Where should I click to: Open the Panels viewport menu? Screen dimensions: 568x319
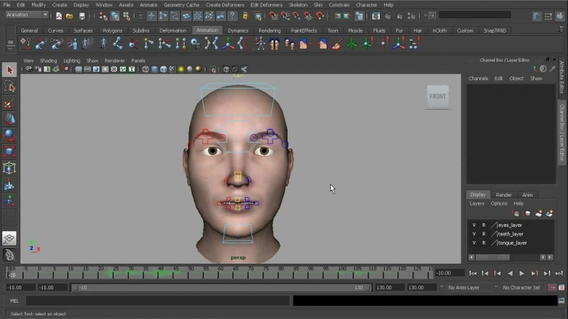138,60
